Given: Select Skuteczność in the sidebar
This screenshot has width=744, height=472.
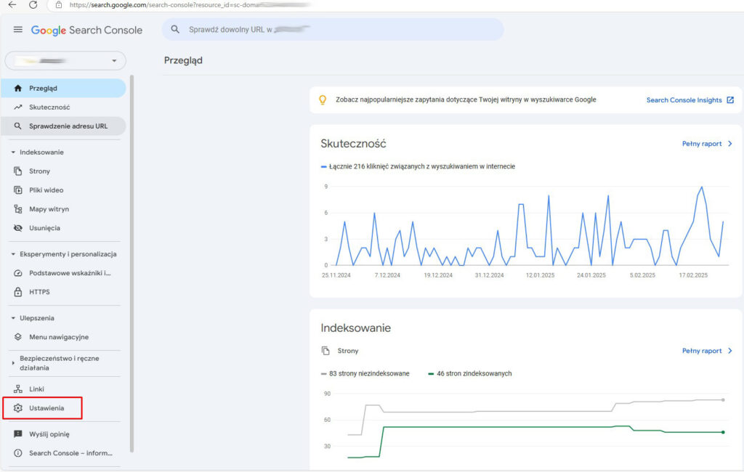Looking at the screenshot, I should coord(49,107).
